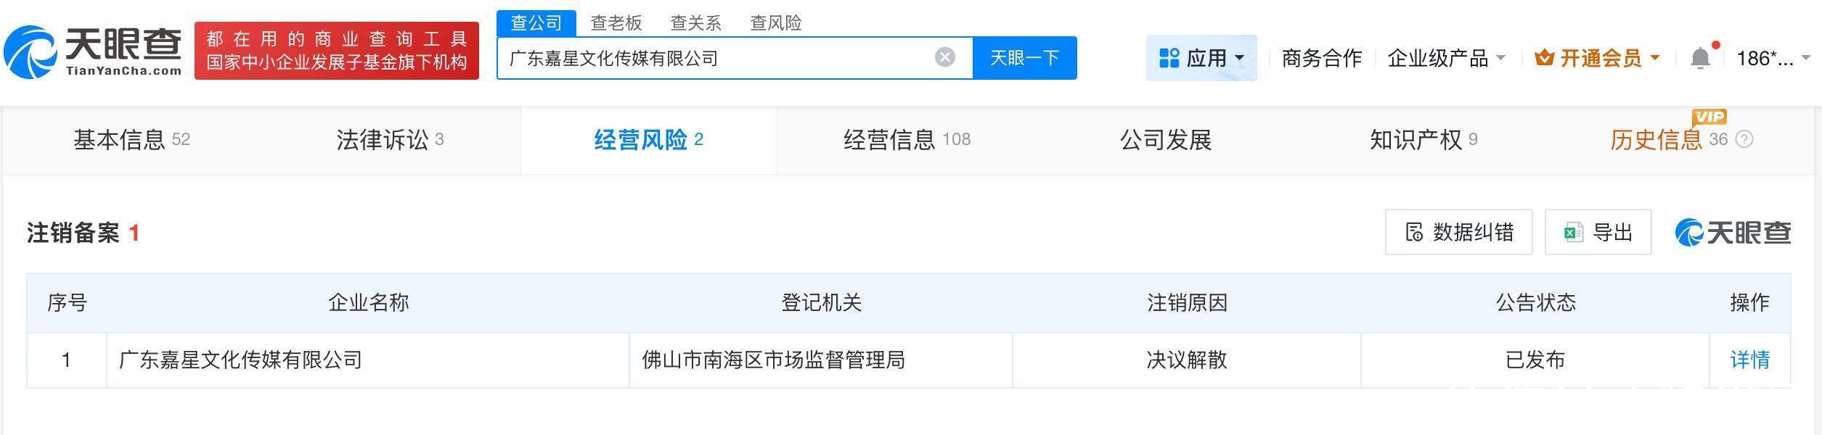Open the 详情 link in the table row
This screenshot has height=435, width=1822.
tap(1750, 359)
